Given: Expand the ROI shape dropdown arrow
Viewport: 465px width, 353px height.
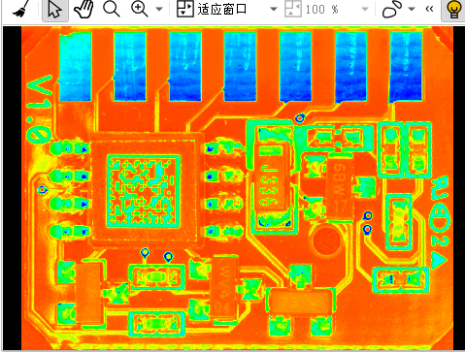Looking at the screenshot, I should 412,9.
